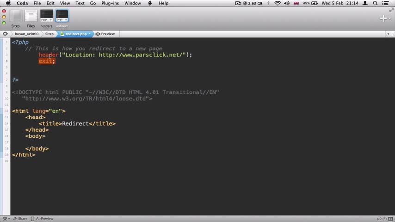
Task: Click the DOCTYPE declaration line
Action: (115, 92)
